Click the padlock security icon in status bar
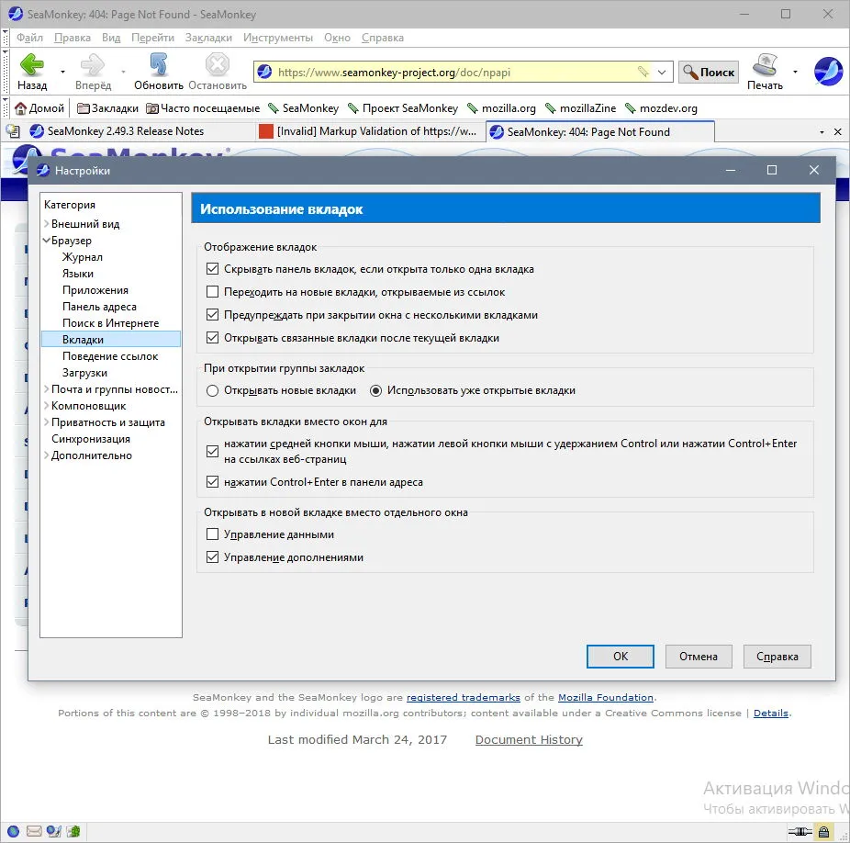Viewport: 850px width, 843px height. tap(824, 831)
